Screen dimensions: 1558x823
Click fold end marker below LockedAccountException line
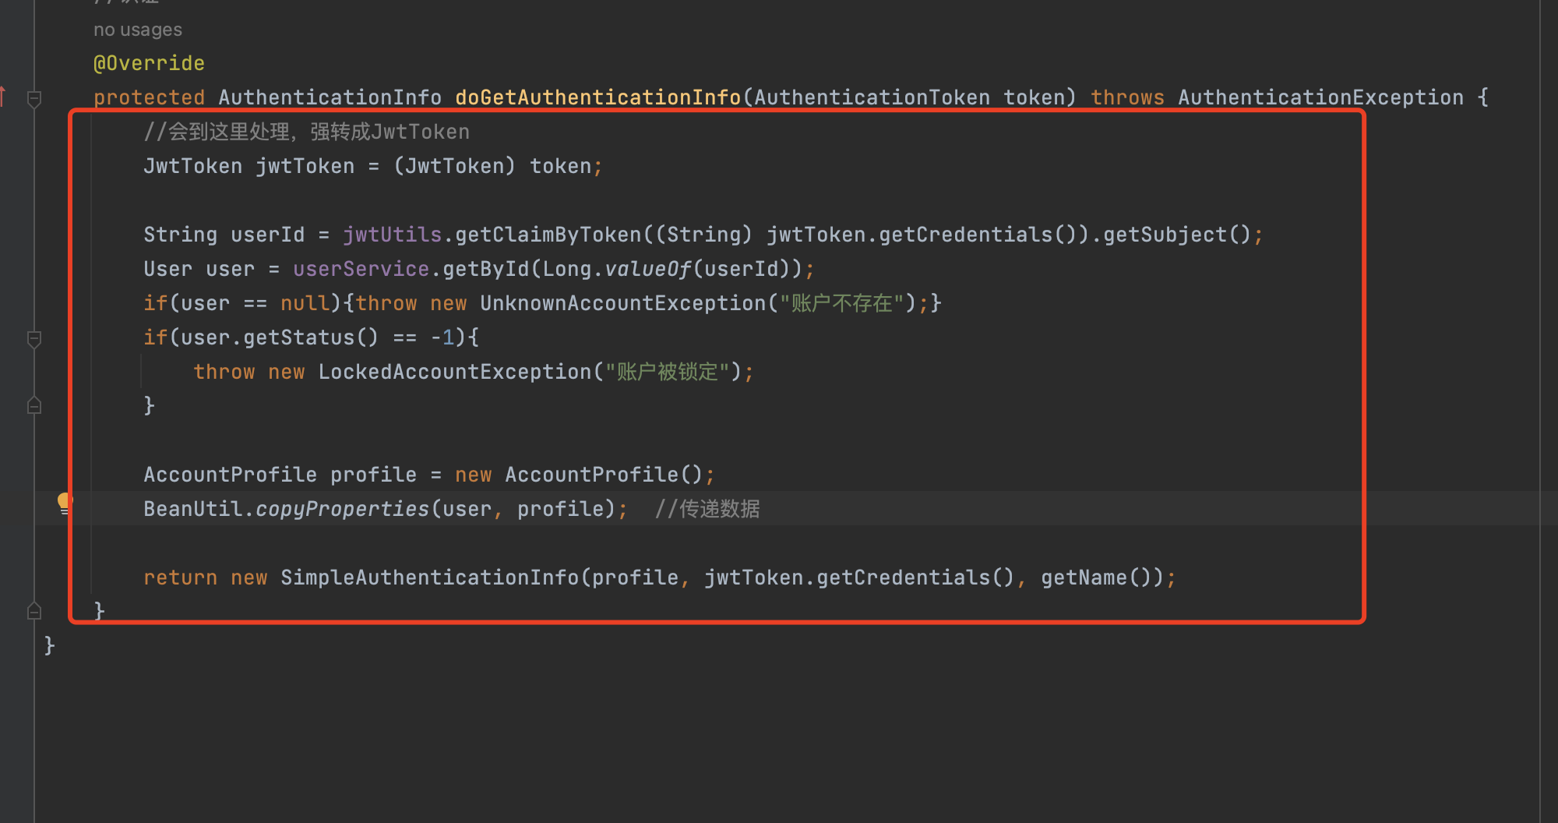point(34,405)
